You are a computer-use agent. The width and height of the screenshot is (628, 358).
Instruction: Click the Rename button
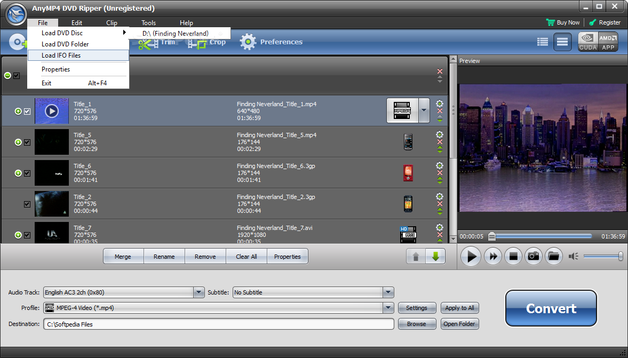[164, 257]
